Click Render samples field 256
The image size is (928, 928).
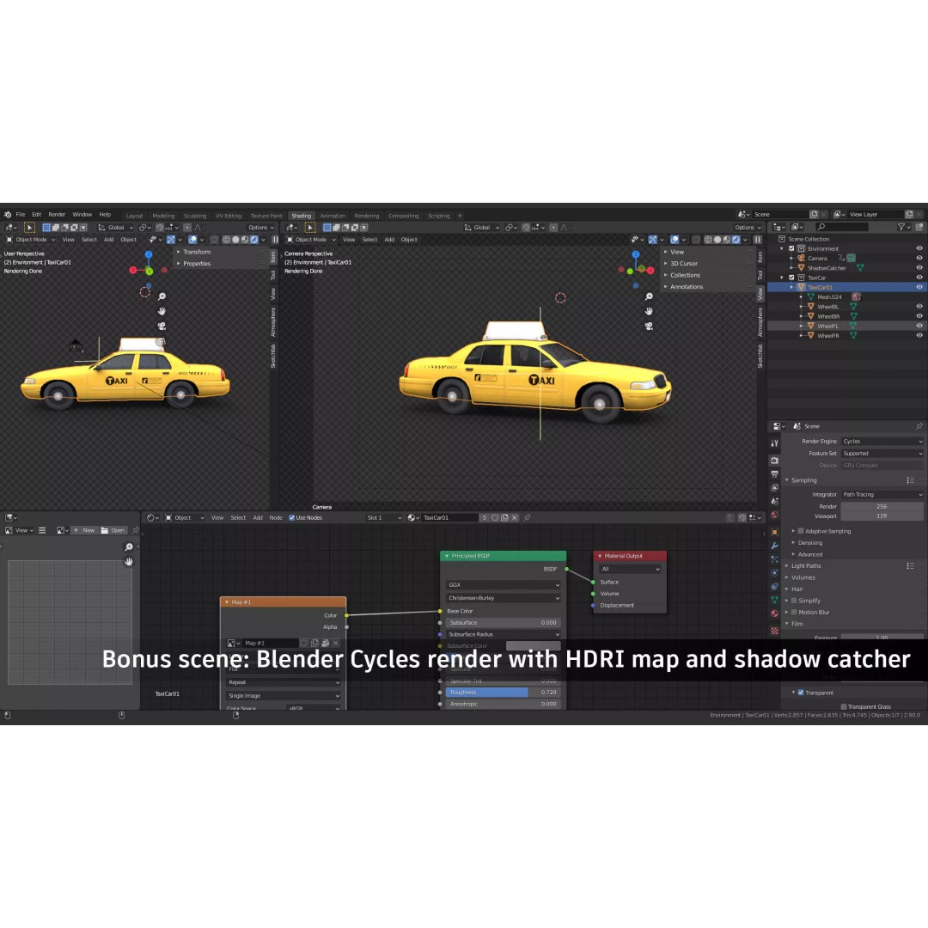pos(882,507)
